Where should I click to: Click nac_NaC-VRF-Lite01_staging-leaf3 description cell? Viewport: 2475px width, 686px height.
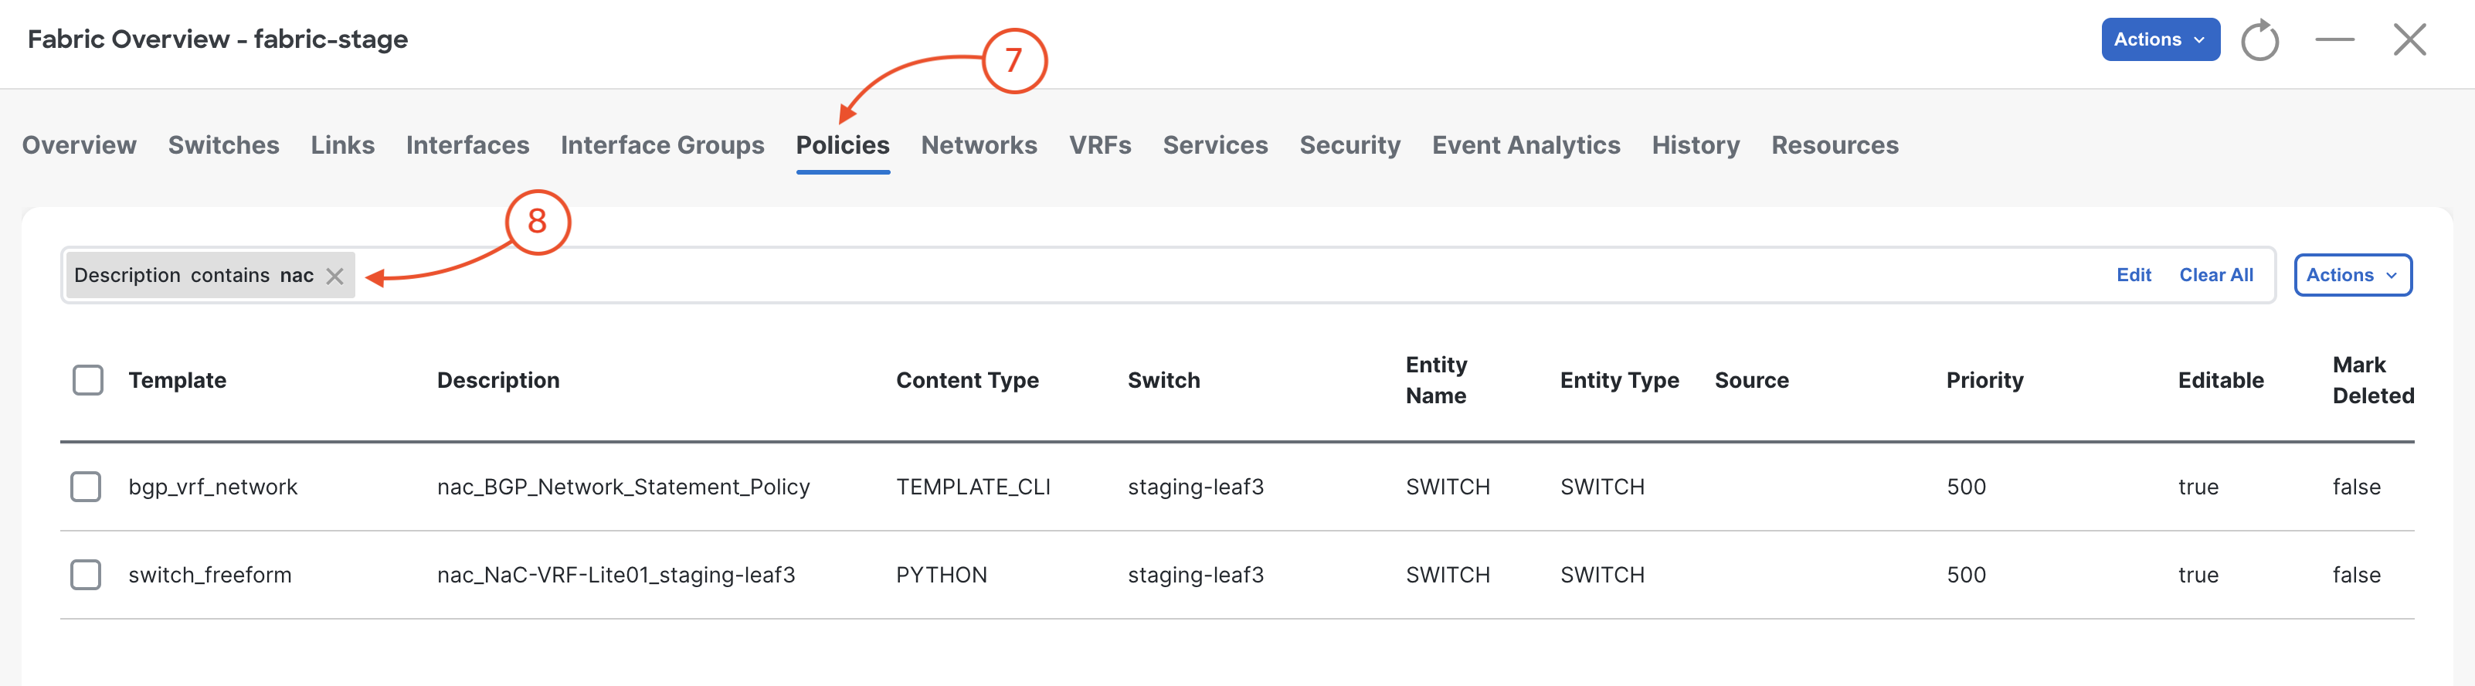pyautogui.click(x=616, y=575)
